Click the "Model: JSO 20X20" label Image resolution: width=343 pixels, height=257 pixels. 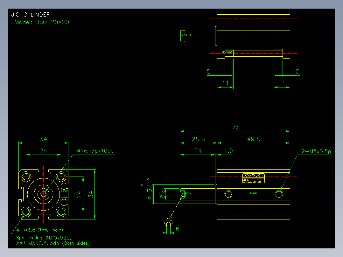coord(42,22)
